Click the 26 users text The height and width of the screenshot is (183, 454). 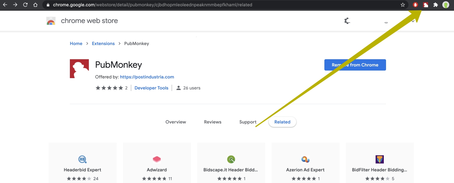tap(192, 88)
